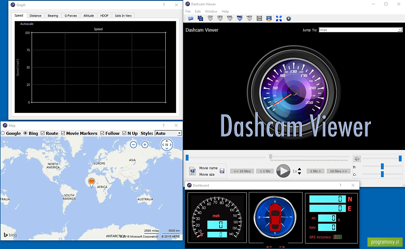Image resolution: width=405 pixels, height=249 pixels.
Task: Click the brightness B slider handle
Action: click(382, 166)
